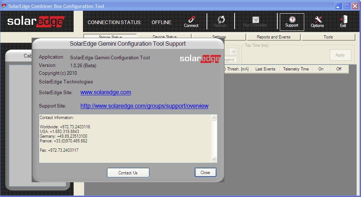This screenshot has height=197, width=361.
Task: Click the USA phone number line
Action: (x=59, y=131)
